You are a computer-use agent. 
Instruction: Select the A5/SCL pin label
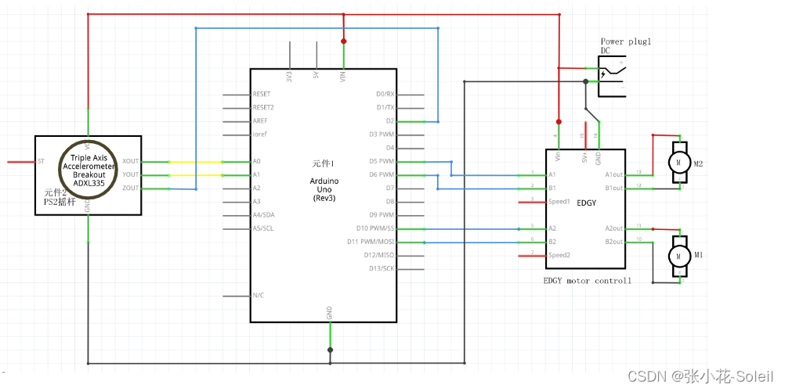263,228
